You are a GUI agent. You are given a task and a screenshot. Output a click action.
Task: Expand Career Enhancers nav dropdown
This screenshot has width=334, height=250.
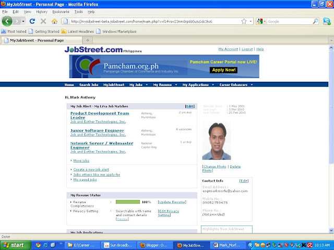tap(252, 85)
